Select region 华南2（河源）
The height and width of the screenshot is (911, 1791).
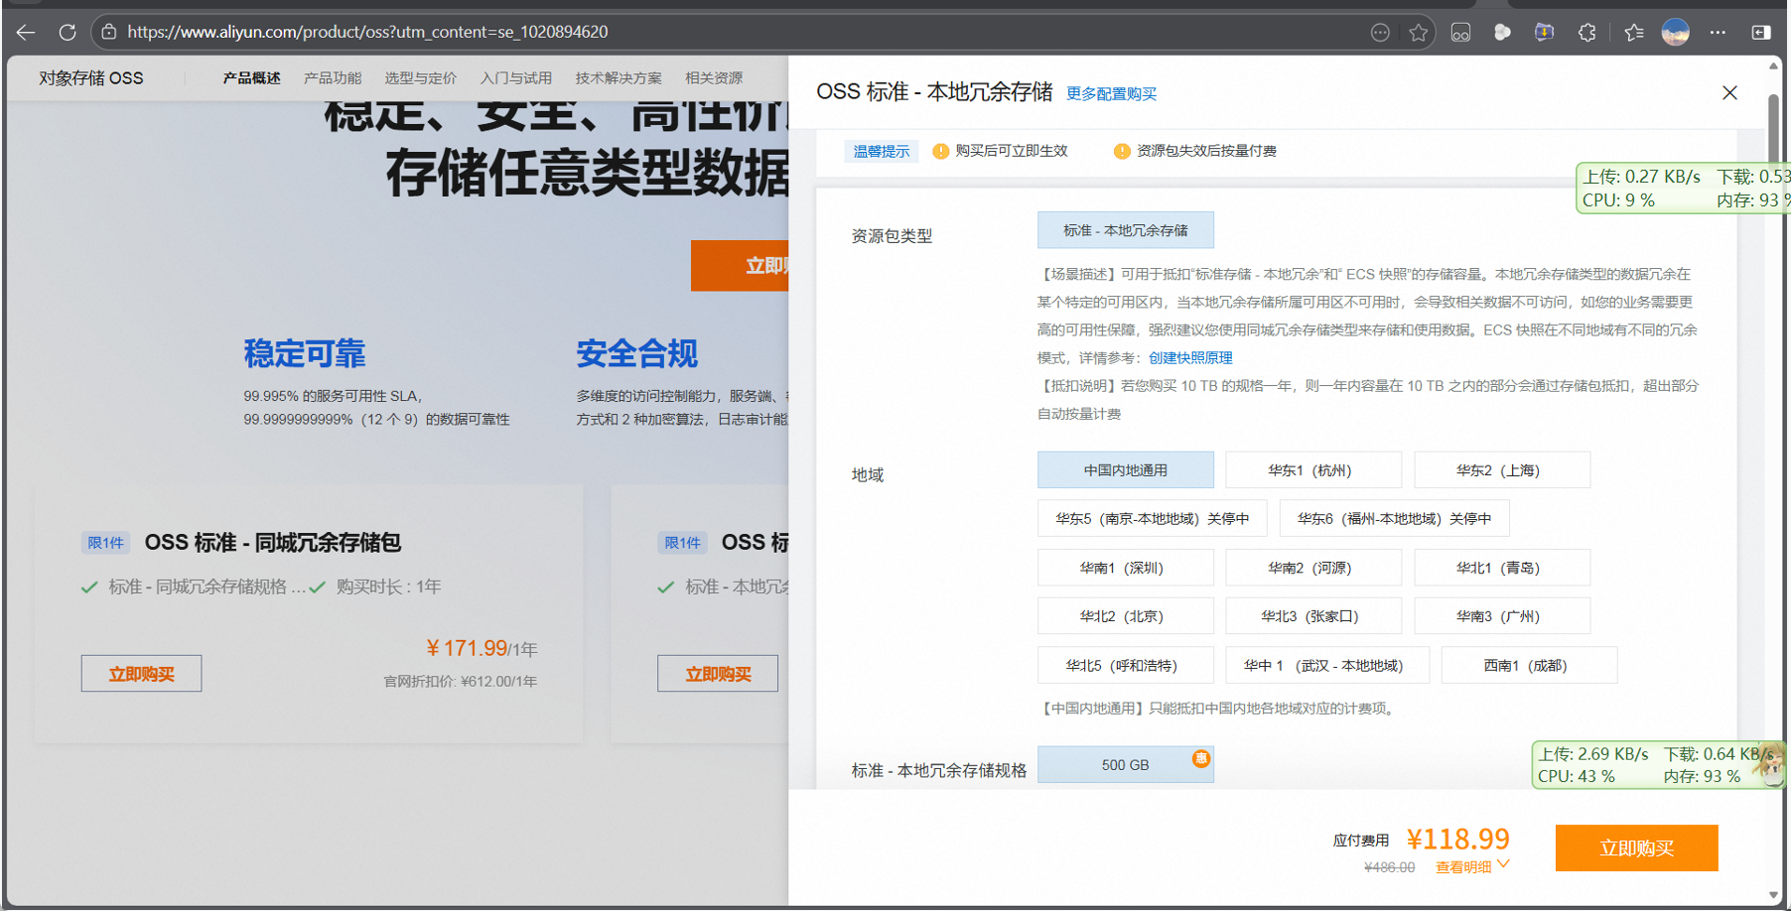click(1313, 568)
